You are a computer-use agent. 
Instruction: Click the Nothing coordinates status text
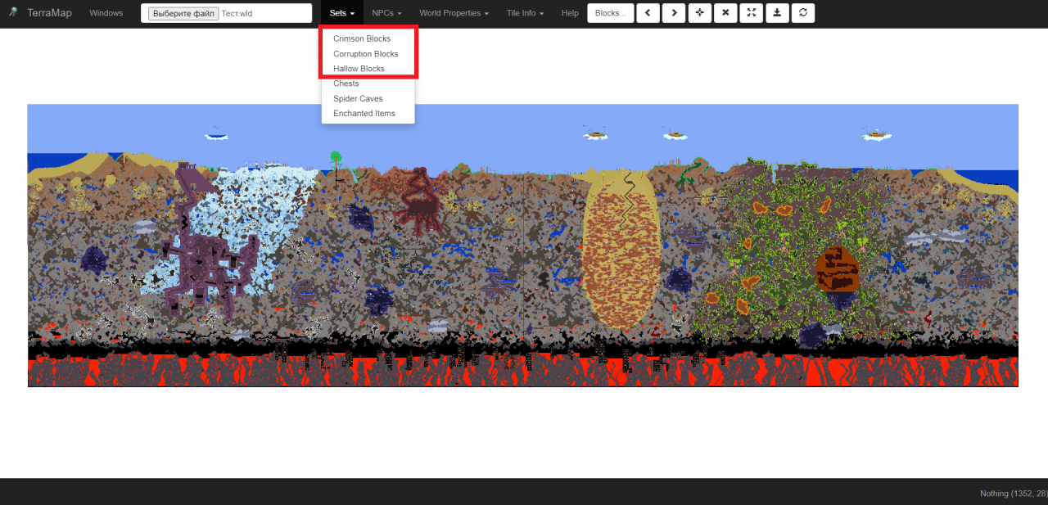1013,494
